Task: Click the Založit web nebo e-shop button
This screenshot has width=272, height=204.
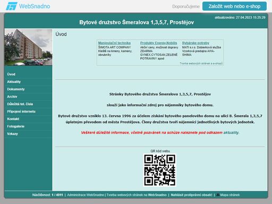Action: tap(234, 6)
